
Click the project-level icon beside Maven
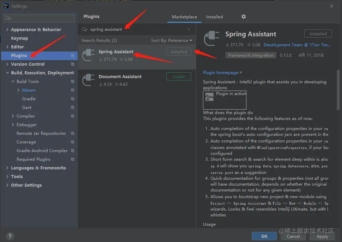click(x=72, y=90)
